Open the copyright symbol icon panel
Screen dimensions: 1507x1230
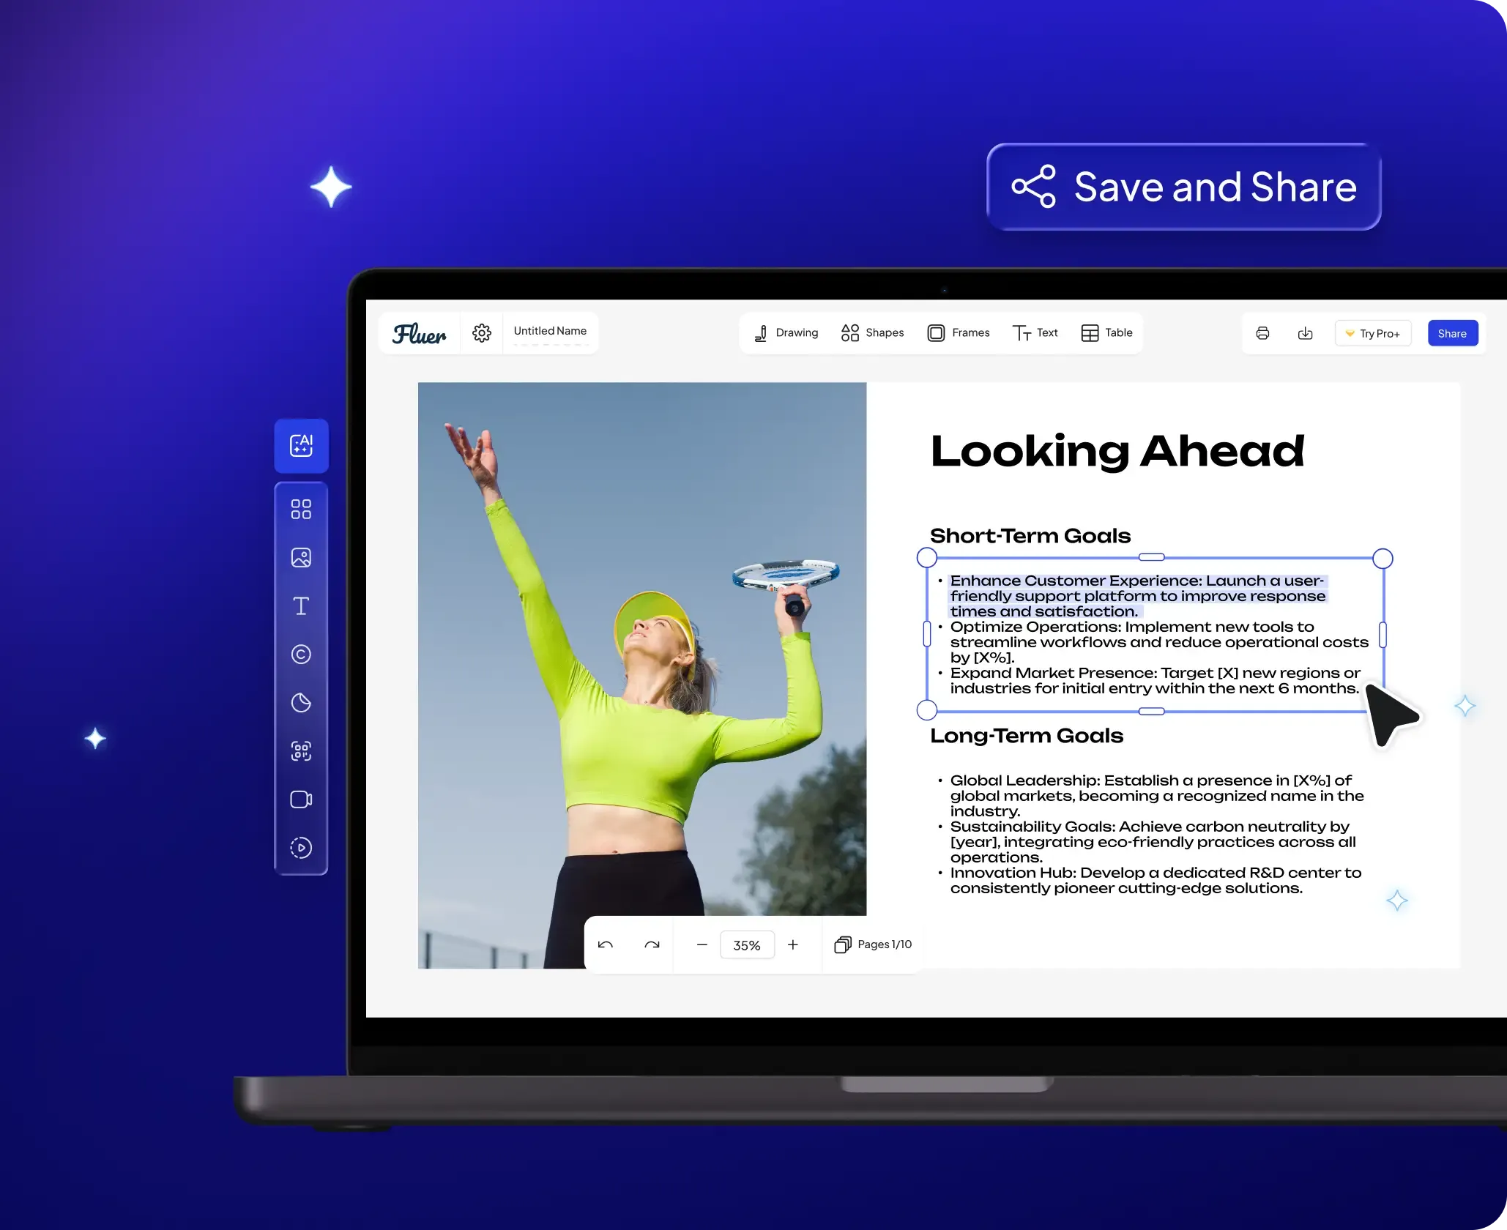pyautogui.click(x=301, y=655)
